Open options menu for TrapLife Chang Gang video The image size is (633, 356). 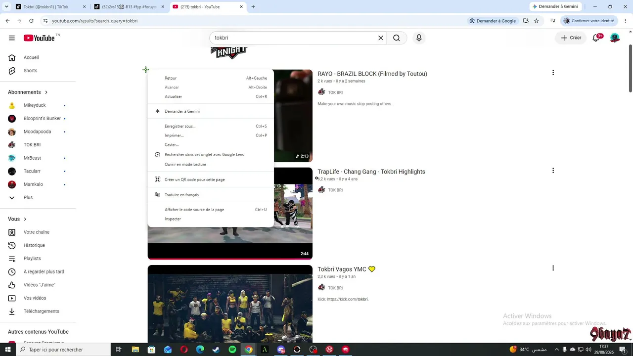click(x=553, y=171)
